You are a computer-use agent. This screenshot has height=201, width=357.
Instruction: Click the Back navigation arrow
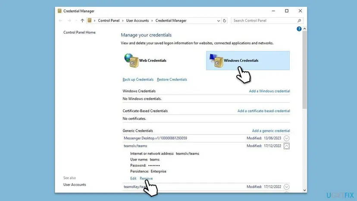60,21
